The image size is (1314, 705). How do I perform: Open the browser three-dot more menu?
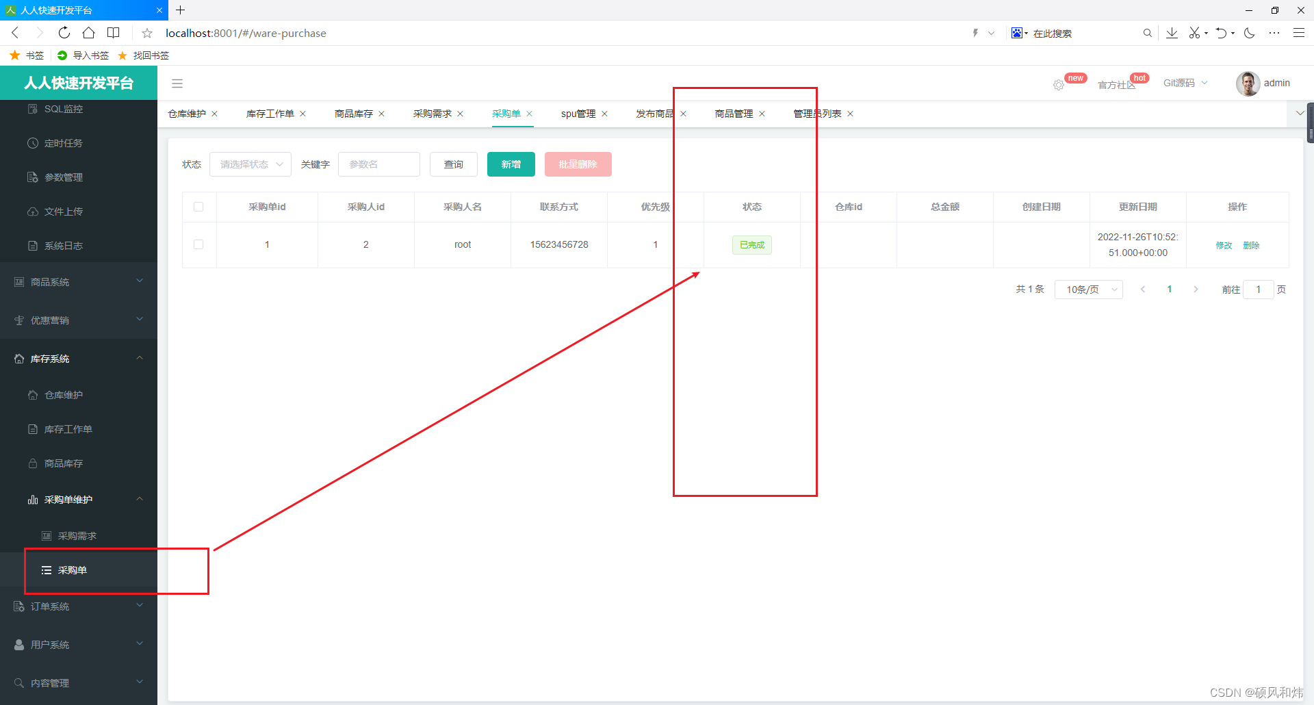(1274, 33)
